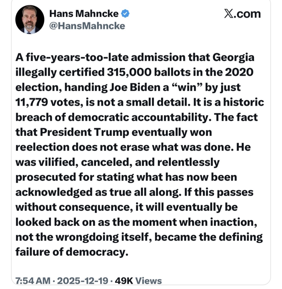Click the @HansMahncke handle
This screenshot has width=282, height=289.
(87, 26)
